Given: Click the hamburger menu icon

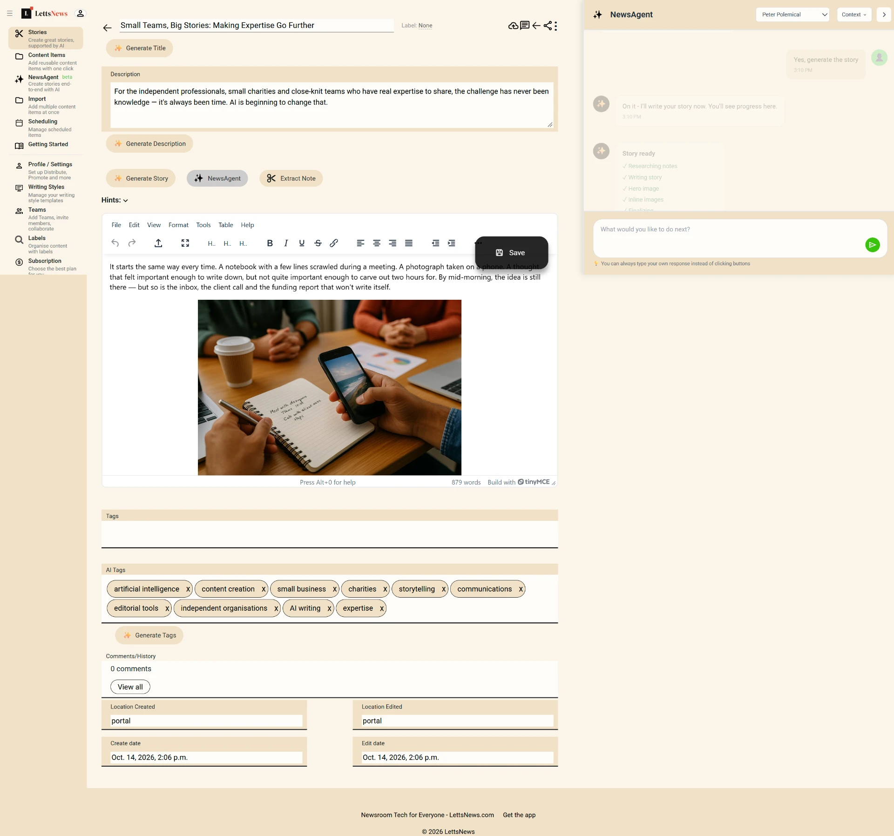Looking at the screenshot, I should click(x=10, y=13).
